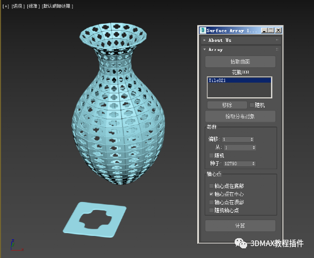Open the 透视 viewport view menu

(18, 6)
